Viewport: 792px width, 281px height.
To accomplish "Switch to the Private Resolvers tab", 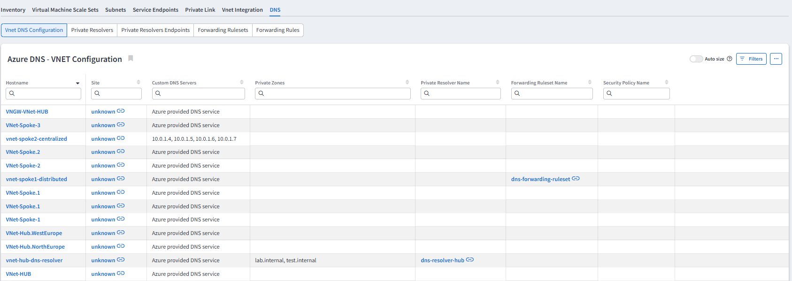I will 92,30.
